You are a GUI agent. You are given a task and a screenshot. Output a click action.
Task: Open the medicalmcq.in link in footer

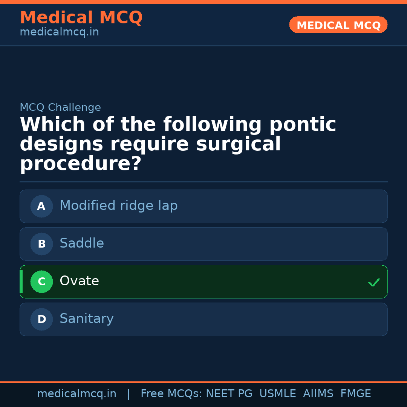[x=77, y=393]
